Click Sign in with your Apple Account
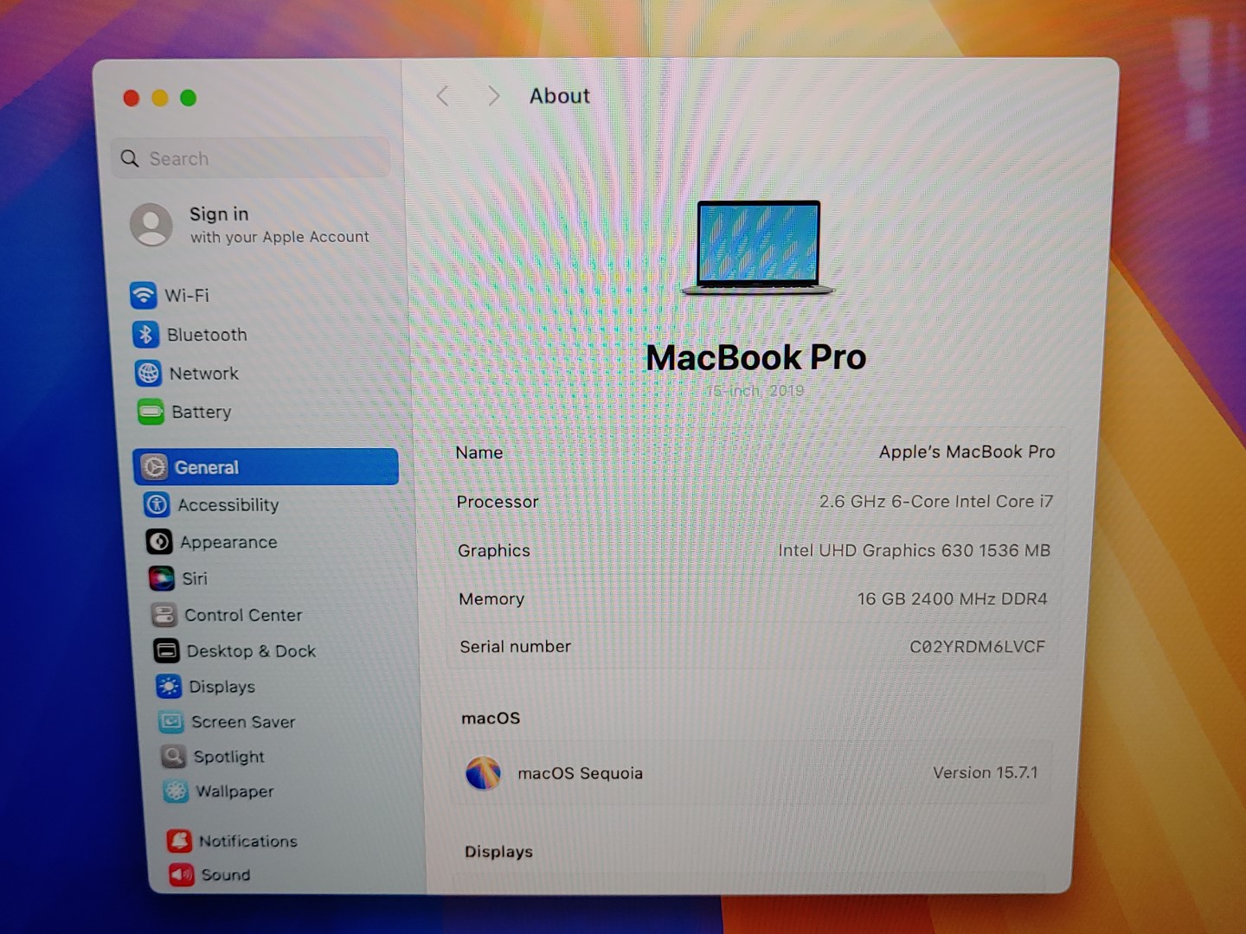 point(251,225)
